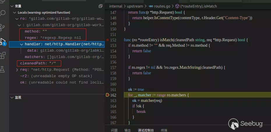Open the Testing flask view

2,69
